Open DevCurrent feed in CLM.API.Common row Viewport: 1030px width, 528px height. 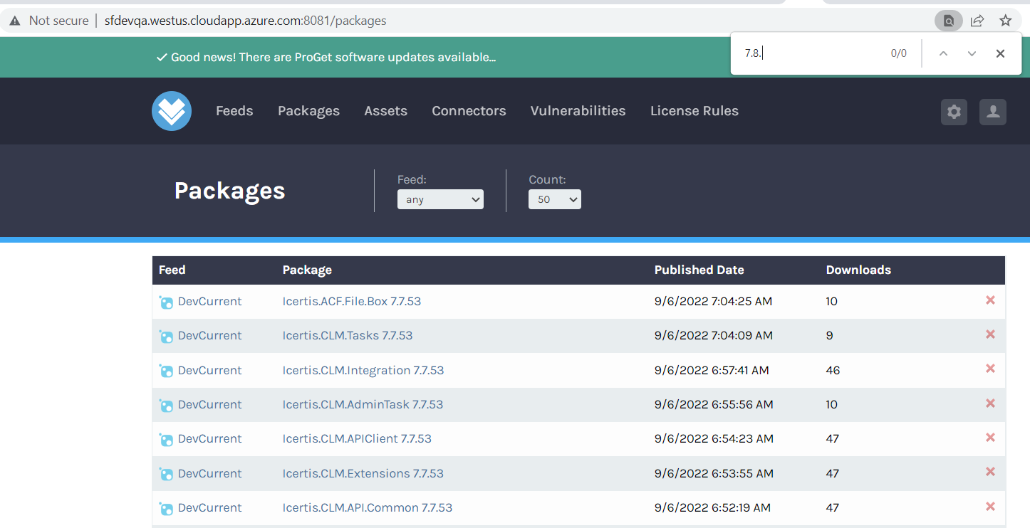click(209, 507)
